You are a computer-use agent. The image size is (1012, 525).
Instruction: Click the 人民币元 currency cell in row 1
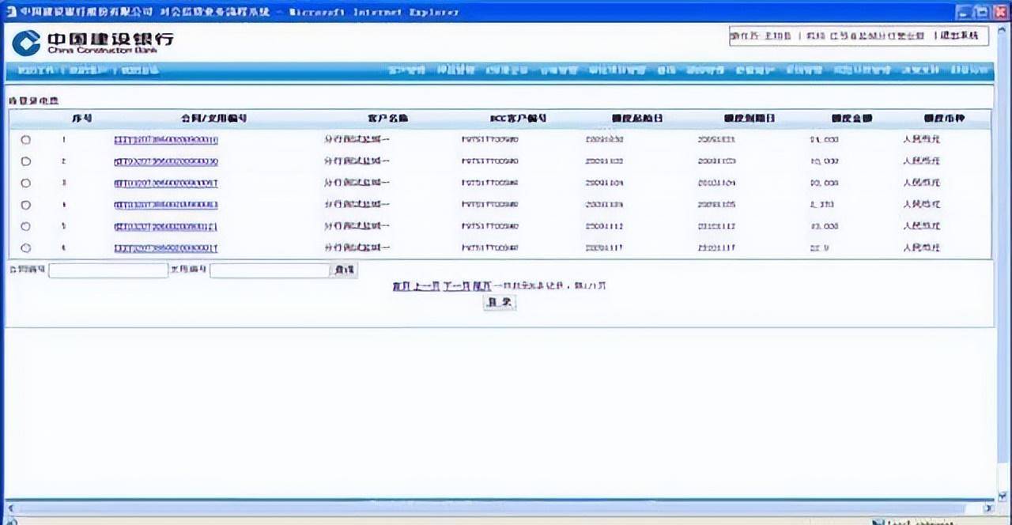(x=921, y=140)
